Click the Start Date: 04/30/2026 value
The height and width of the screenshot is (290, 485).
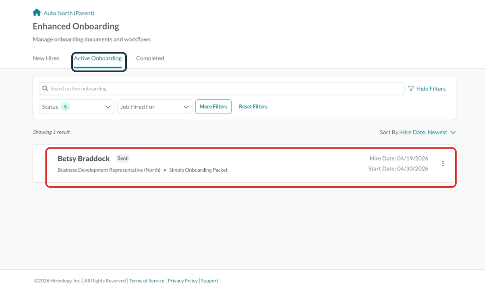click(x=398, y=168)
